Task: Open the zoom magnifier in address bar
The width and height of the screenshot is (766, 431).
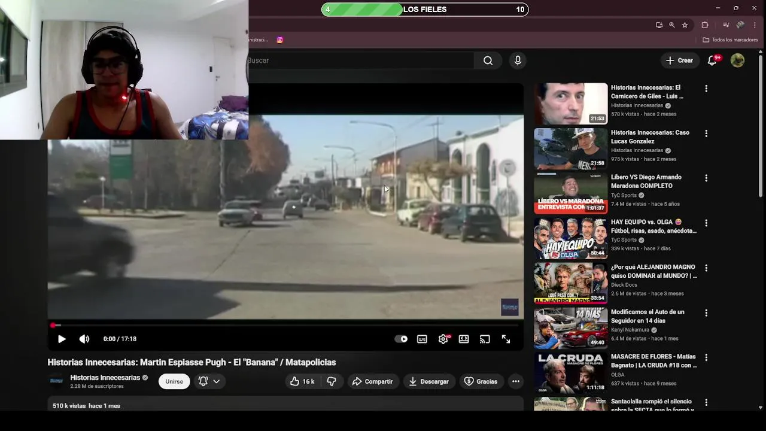Action: click(672, 25)
